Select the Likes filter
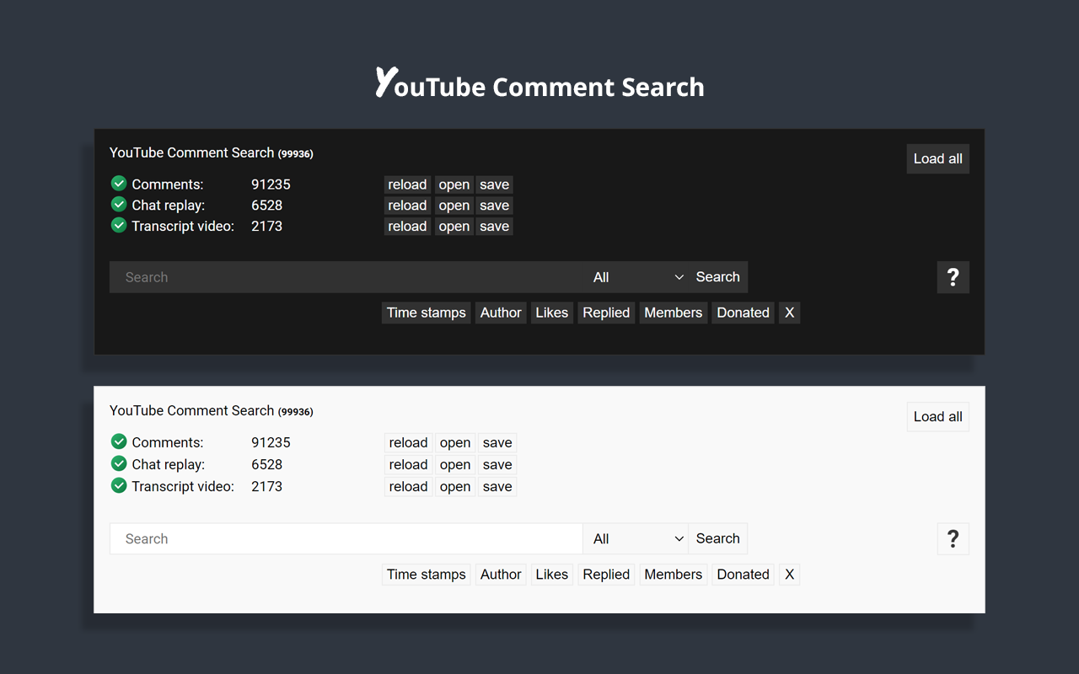This screenshot has height=674, width=1079. 551,312
